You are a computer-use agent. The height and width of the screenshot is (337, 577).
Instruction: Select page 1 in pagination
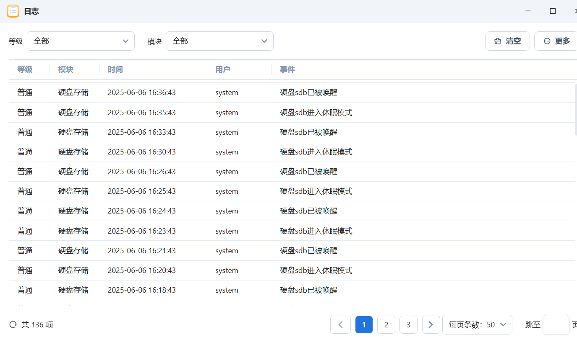tap(364, 324)
